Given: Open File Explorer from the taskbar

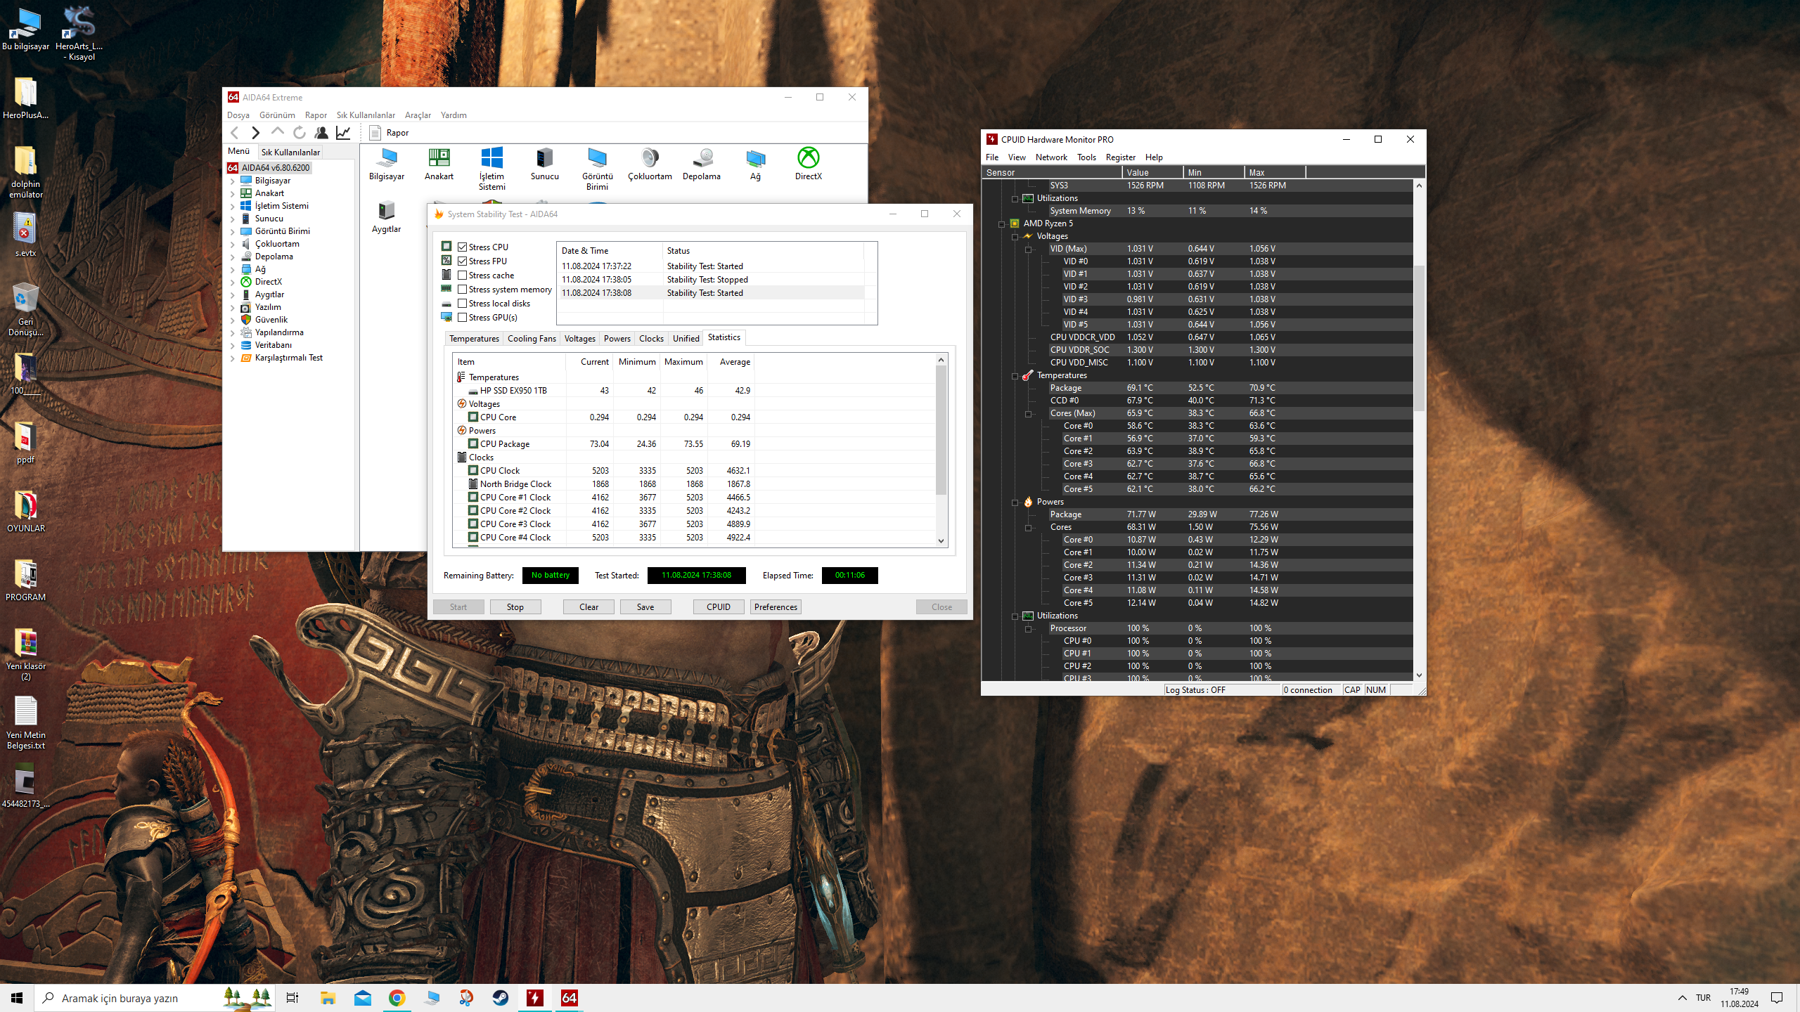Looking at the screenshot, I should point(328,998).
